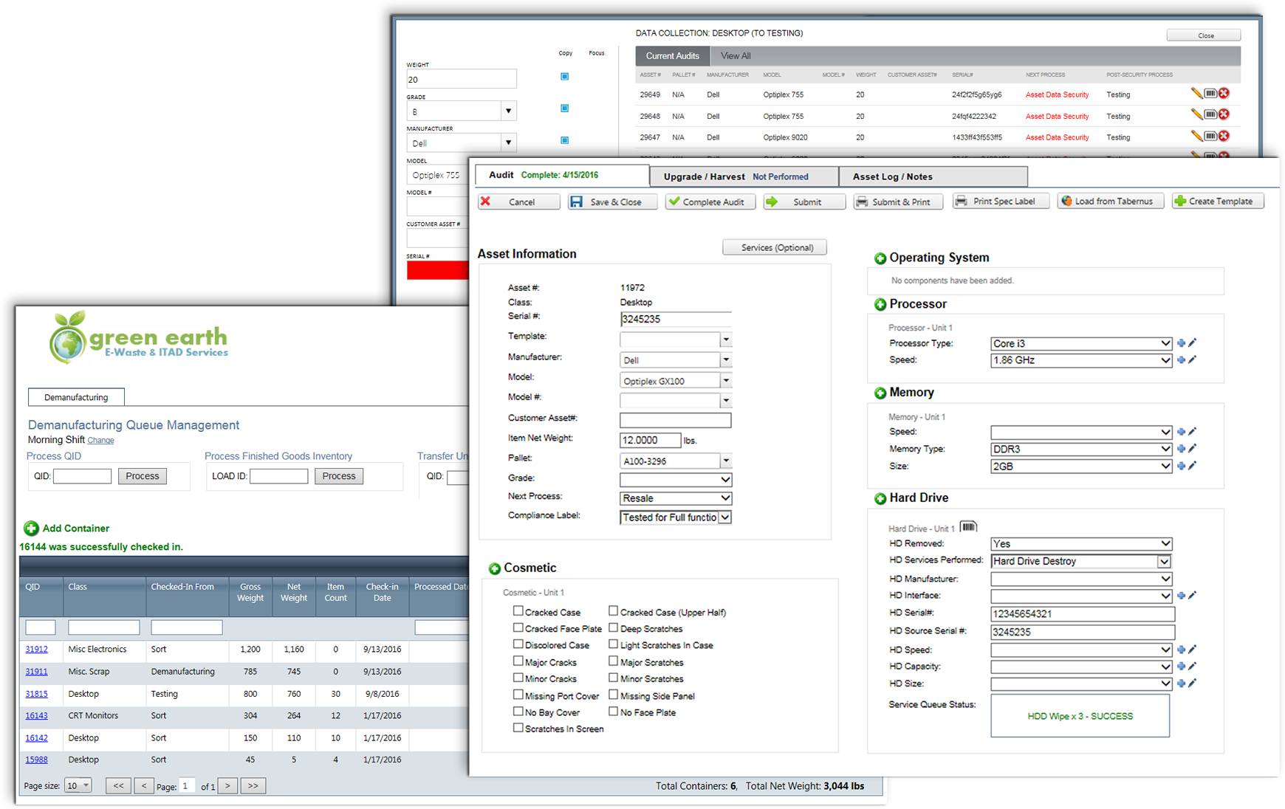Click the barcode icon beside Hard Drive - Unit 1
Screen dimensions: 1285x809
pos(968,527)
